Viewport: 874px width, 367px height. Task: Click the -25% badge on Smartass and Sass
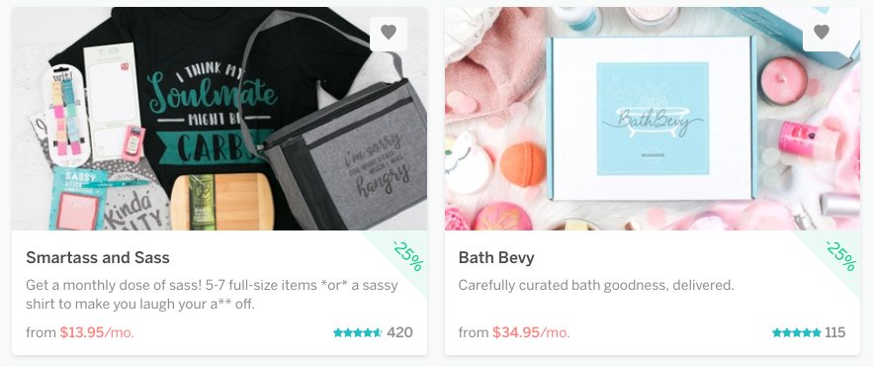[407, 255]
